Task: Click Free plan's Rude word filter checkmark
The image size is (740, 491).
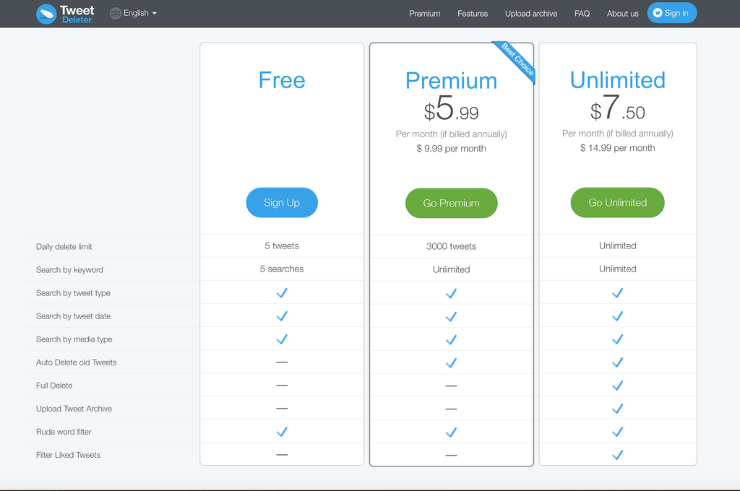Action: (282, 432)
